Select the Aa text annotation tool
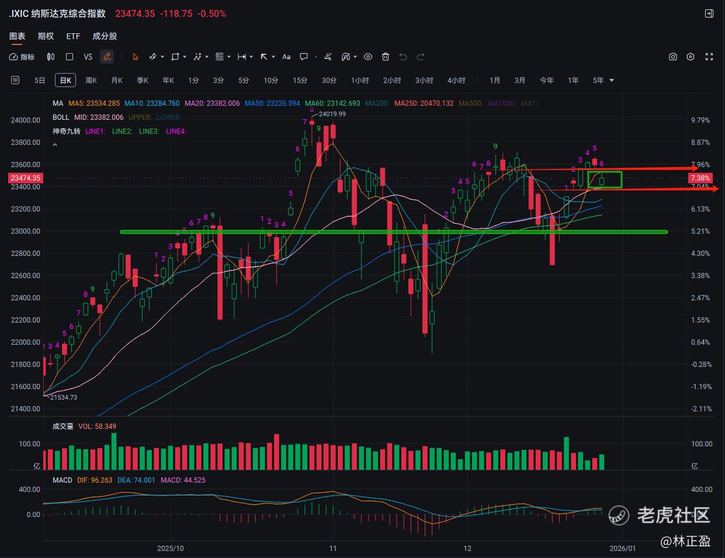The image size is (725, 558). [286, 57]
